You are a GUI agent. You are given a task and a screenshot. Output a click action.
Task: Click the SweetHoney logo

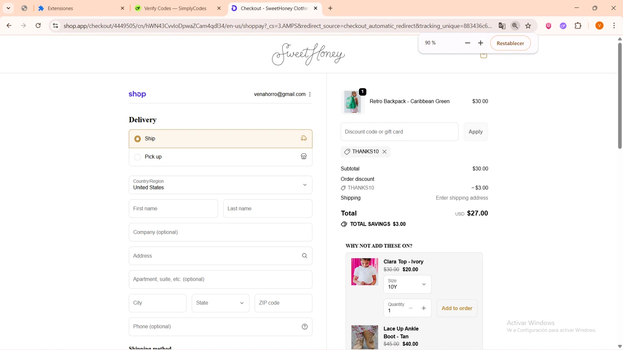(308, 54)
